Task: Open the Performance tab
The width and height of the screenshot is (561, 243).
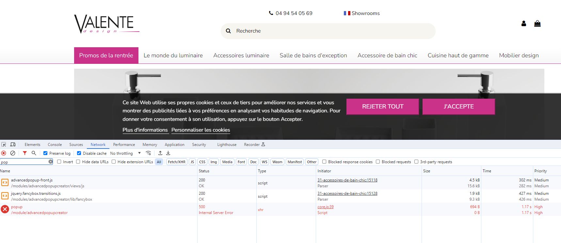Action: pyautogui.click(x=124, y=145)
